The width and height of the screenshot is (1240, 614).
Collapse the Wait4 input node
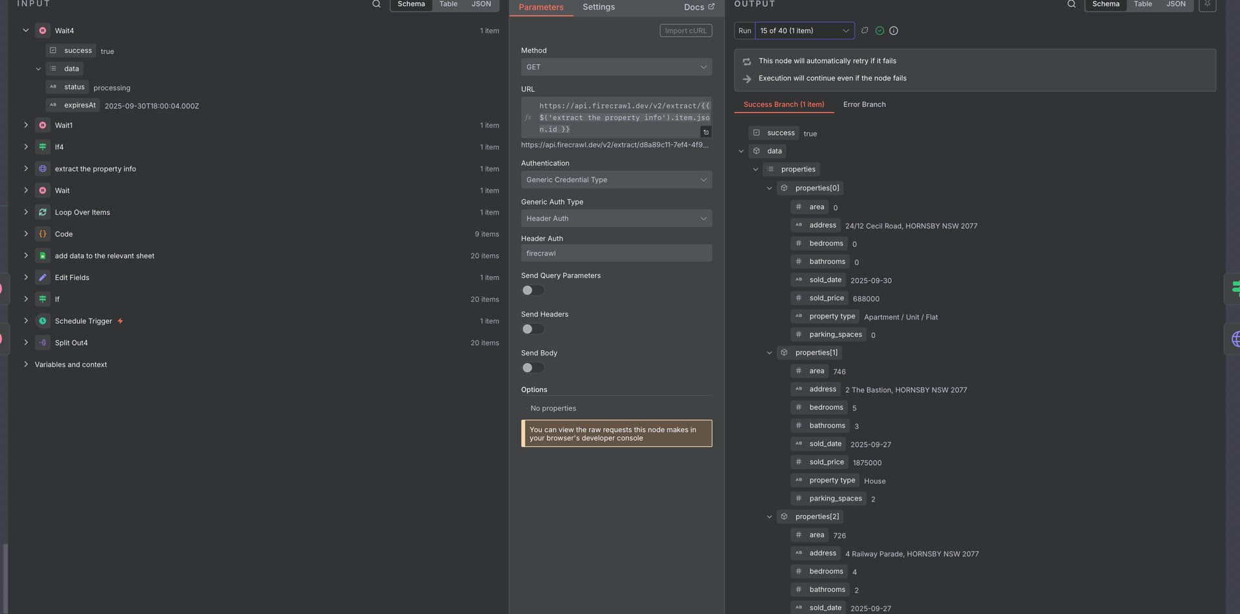(26, 30)
